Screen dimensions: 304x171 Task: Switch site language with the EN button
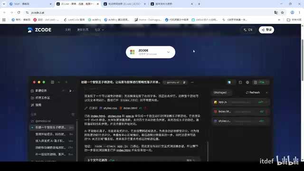(x=248, y=30)
